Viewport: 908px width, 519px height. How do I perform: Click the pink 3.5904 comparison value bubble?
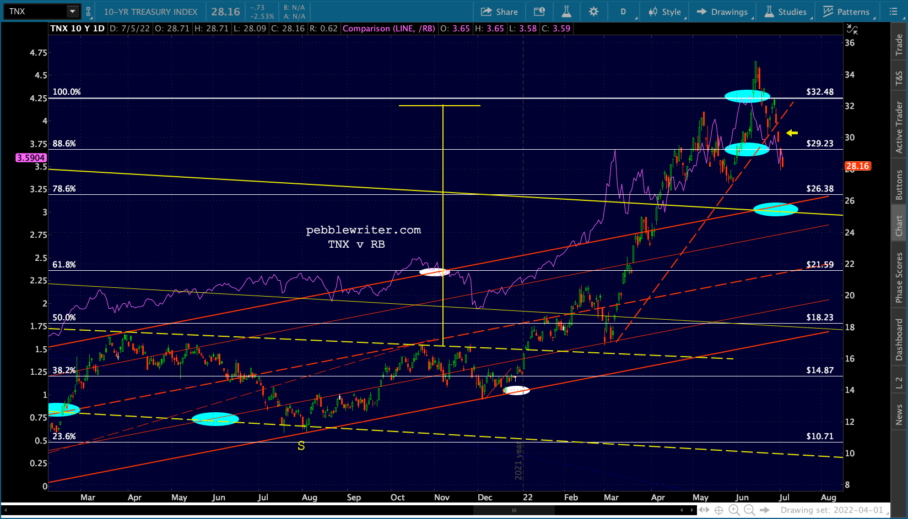(x=31, y=157)
